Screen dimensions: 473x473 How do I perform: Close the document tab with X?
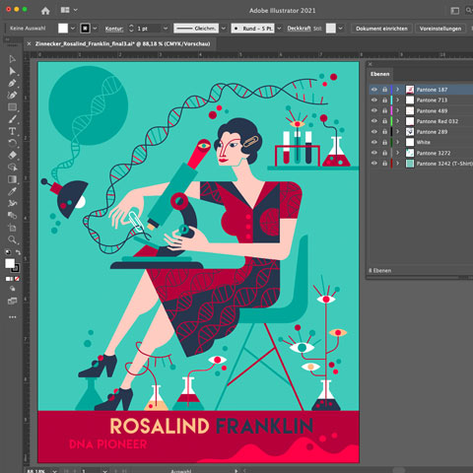coord(29,43)
